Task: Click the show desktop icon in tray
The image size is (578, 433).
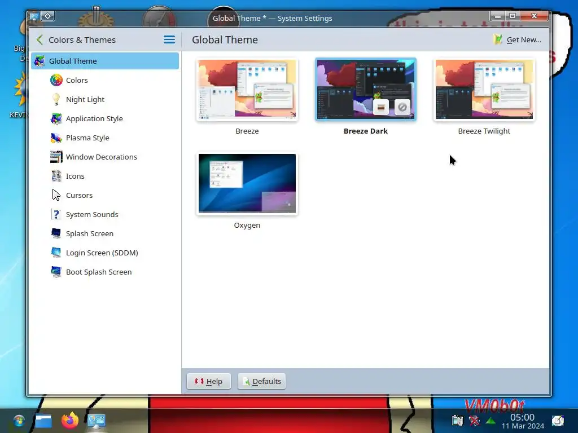Action: tap(558, 420)
